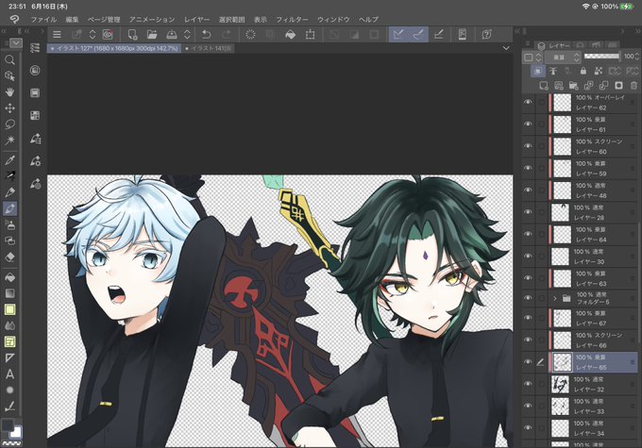Choose the Fill bucket tool in toolbox
This screenshot has width=642, height=448.
(x=9, y=277)
